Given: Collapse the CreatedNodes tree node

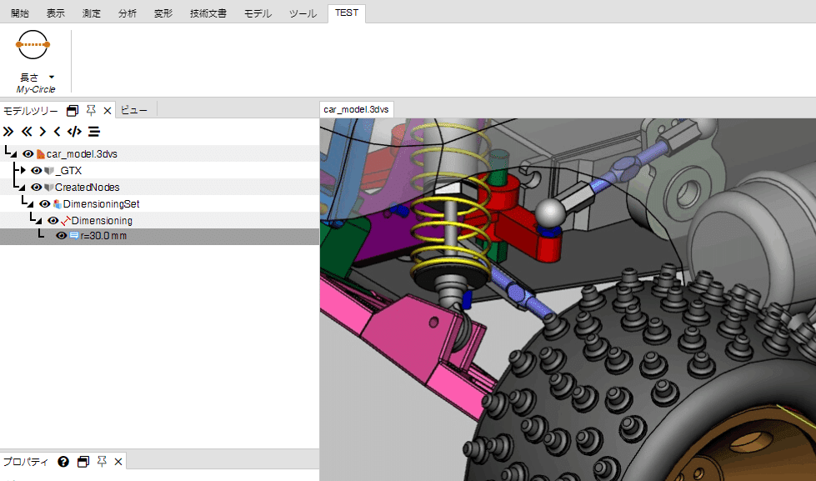Looking at the screenshot, I should (22, 188).
